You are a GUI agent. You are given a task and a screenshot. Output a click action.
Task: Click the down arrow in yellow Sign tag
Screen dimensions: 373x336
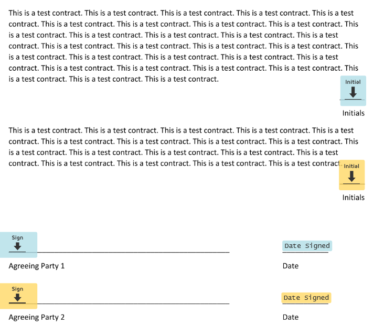[17, 297]
